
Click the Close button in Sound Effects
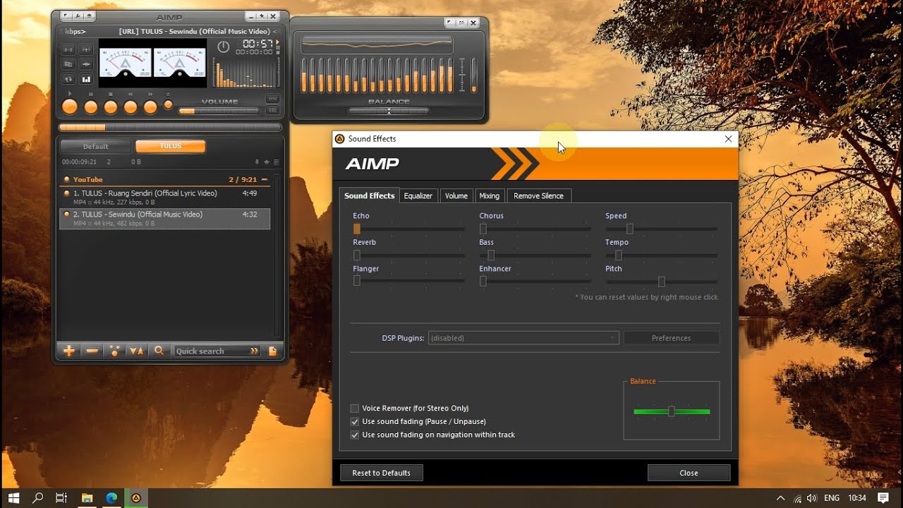689,473
